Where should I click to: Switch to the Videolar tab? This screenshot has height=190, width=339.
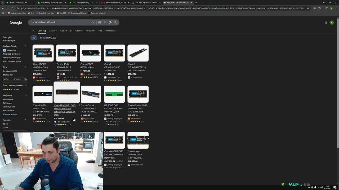pos(79,31)
